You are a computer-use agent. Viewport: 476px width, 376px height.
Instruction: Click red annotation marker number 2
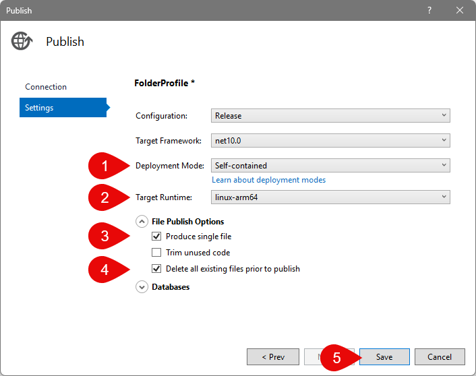[105, 197]
